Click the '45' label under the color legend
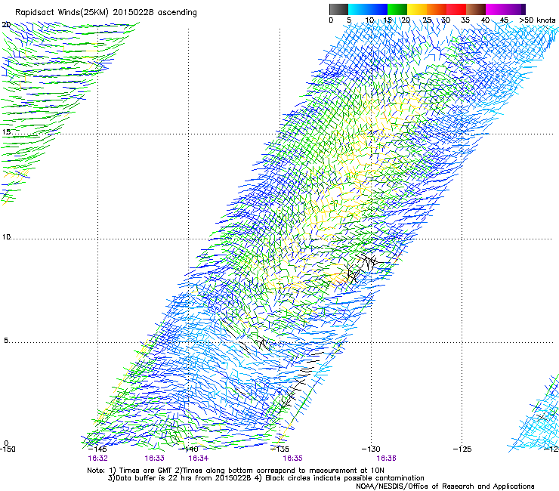 tap(504, 20)
